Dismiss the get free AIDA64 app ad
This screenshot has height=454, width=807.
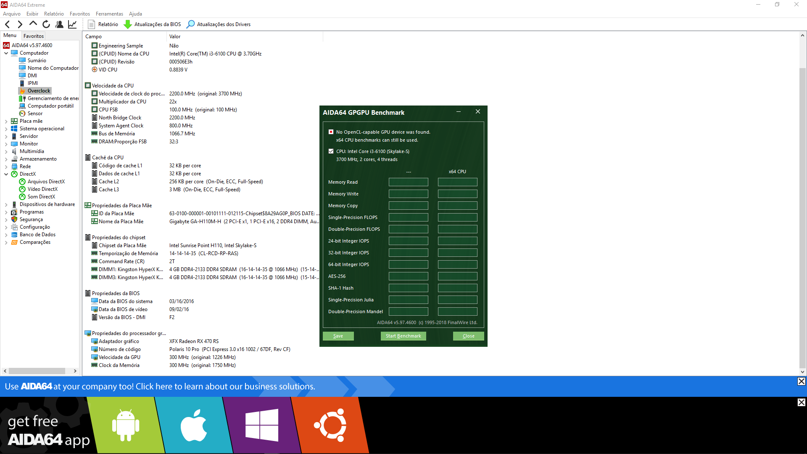(x=801, y=402)
